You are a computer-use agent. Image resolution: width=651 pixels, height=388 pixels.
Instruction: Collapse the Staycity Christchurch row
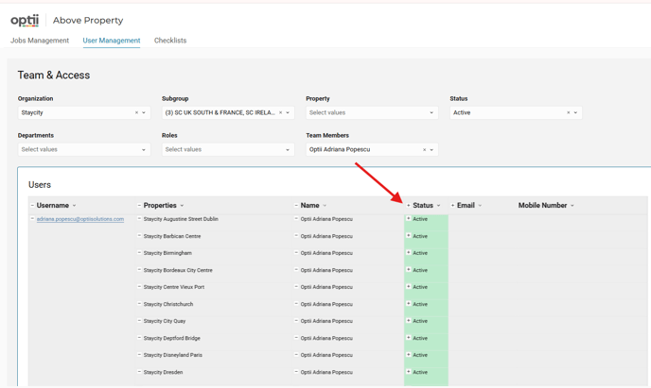pos(139,304)
